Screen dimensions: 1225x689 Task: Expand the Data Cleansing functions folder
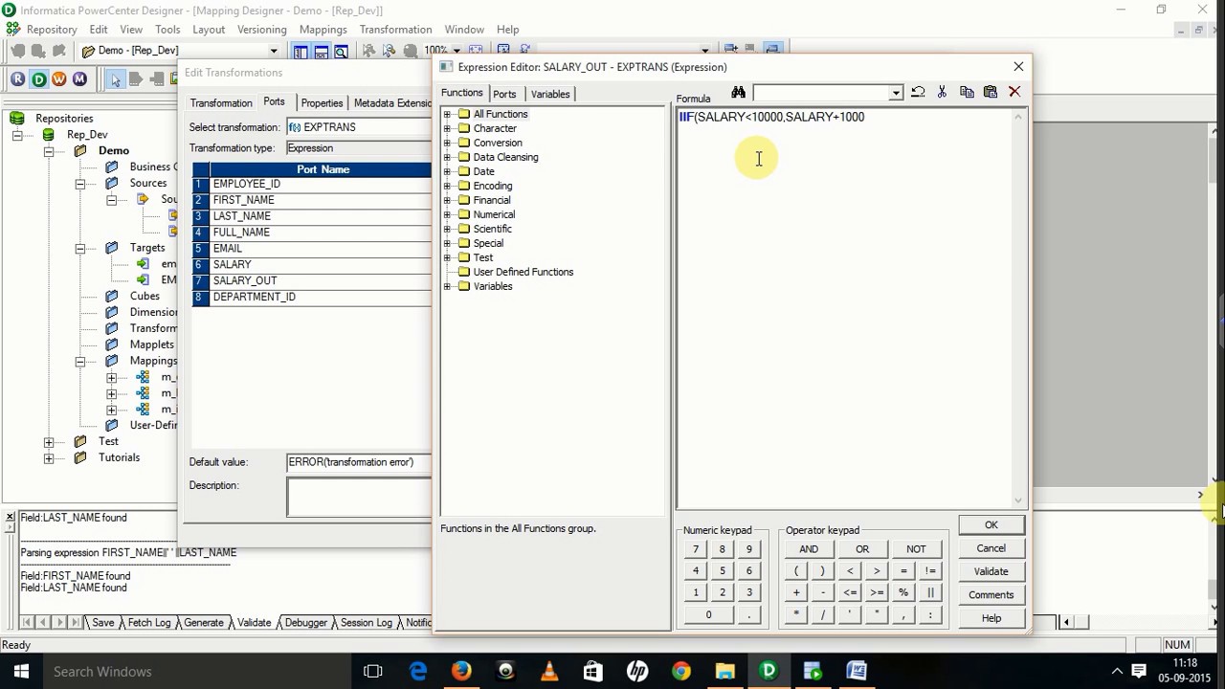[x=447, y=157]
